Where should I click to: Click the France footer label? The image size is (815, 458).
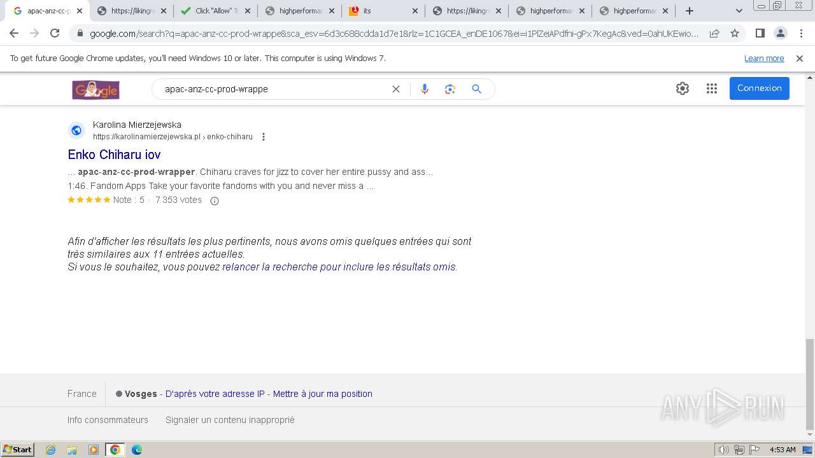pos(82,394)
